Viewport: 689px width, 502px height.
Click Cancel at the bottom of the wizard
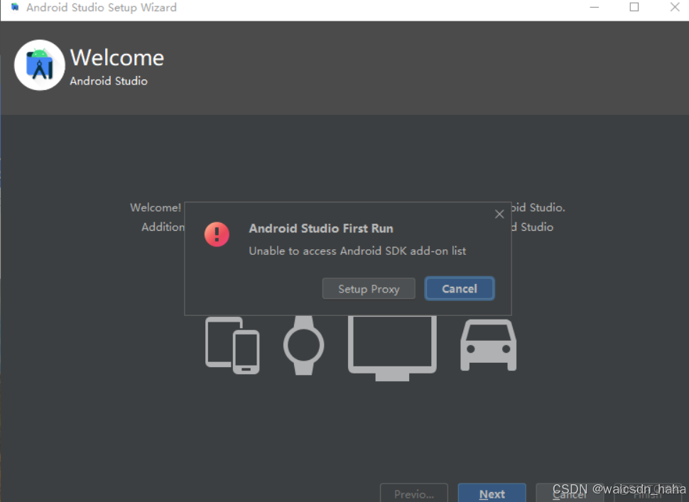tap(570, 493)
